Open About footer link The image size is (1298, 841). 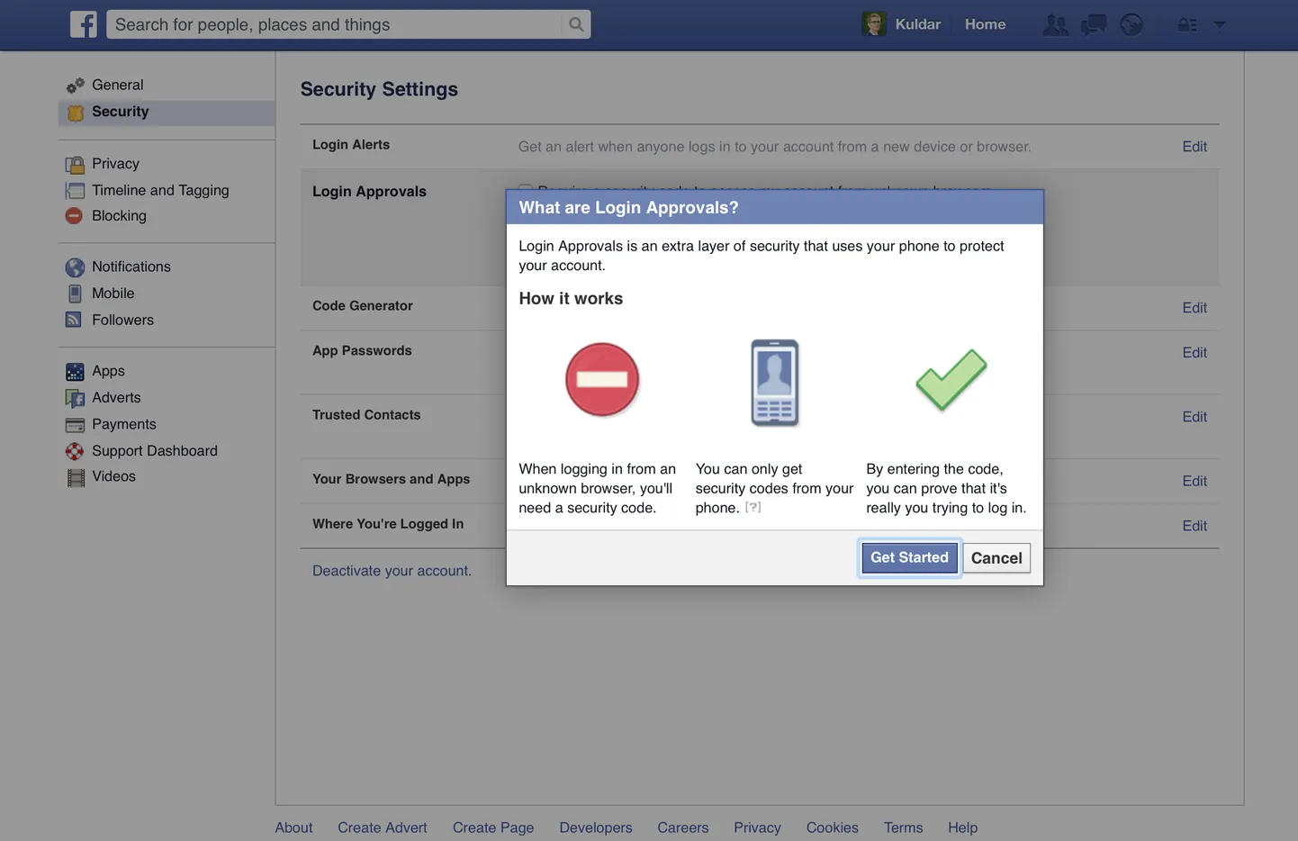point(293,827)
